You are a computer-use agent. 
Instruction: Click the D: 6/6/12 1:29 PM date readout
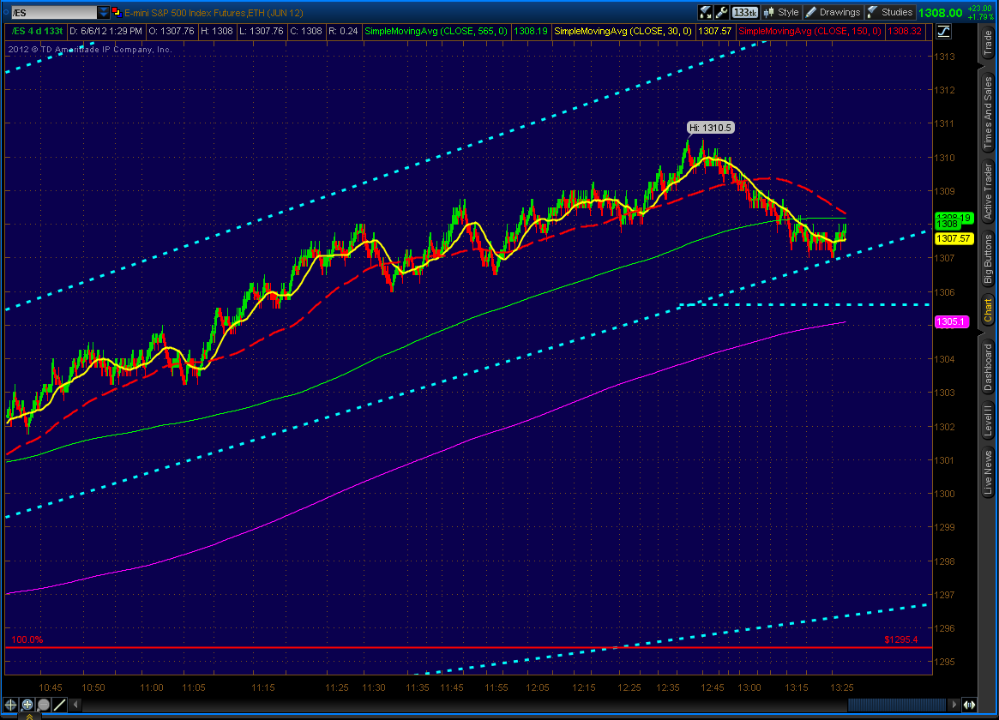(x=105, y=31)
